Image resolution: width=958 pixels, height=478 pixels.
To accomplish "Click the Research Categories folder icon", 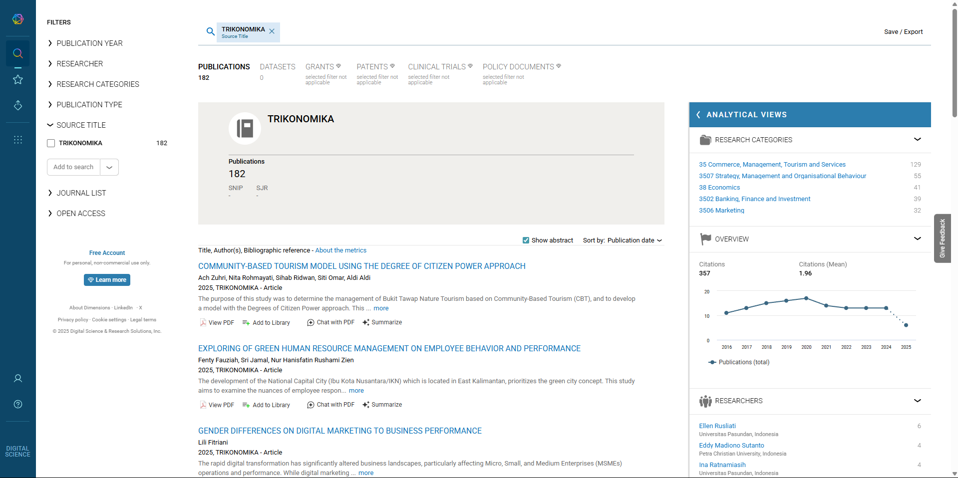I will click(x=705, y=140).
